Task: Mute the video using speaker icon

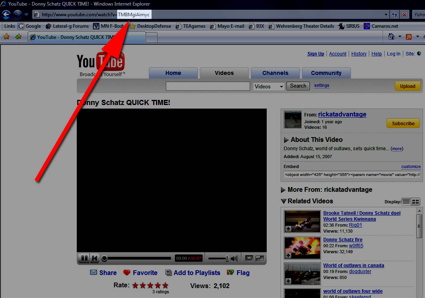Action: coord(234,258)
